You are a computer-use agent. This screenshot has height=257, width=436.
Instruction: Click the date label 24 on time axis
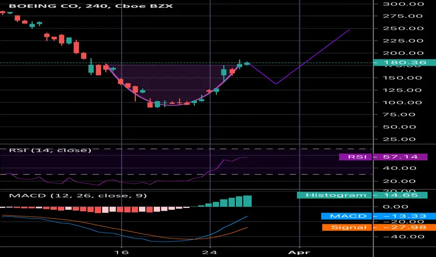coord(210,252)
